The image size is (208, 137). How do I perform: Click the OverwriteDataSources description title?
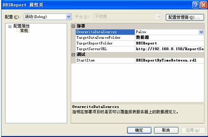95,107
